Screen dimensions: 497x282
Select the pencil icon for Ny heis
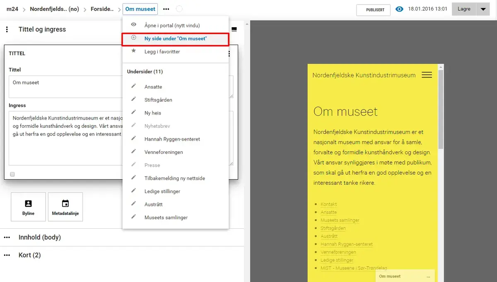(133, 112)
